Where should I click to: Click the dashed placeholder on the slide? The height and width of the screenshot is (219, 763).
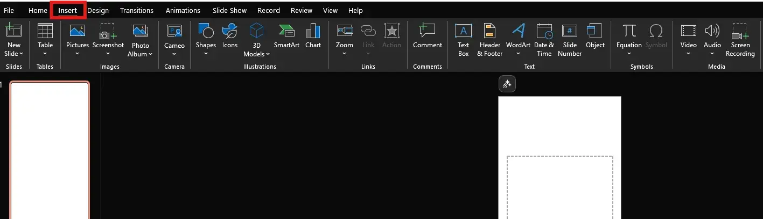tap(560, 187)
